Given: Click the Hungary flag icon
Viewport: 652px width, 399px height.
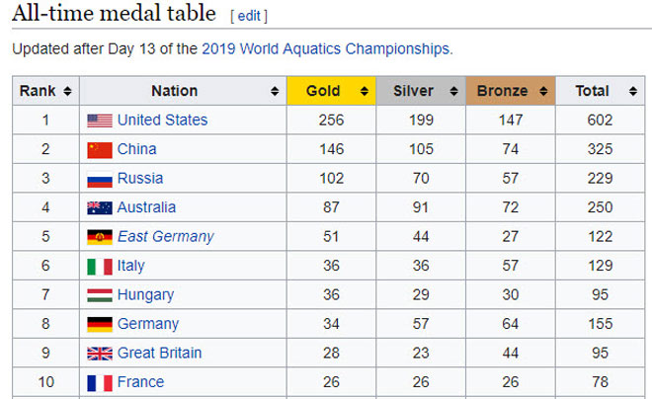Looking at the screenshot, I should click(100, 295).
